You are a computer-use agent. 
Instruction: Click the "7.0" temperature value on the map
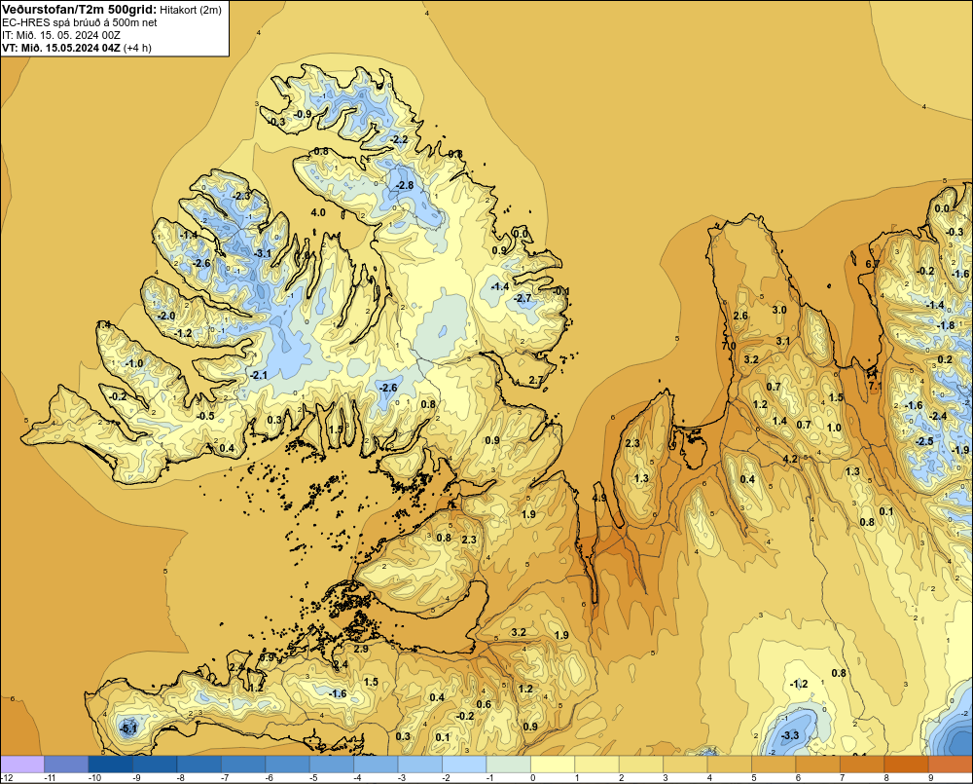coord(729,346)
